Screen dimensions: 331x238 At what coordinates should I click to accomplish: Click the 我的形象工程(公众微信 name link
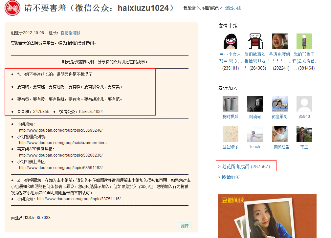pyautogui.click(x=304, y=57)
